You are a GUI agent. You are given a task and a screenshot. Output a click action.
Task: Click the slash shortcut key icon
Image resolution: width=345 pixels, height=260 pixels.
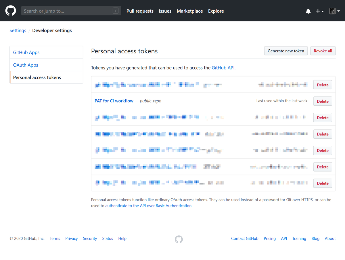(116, 11)
